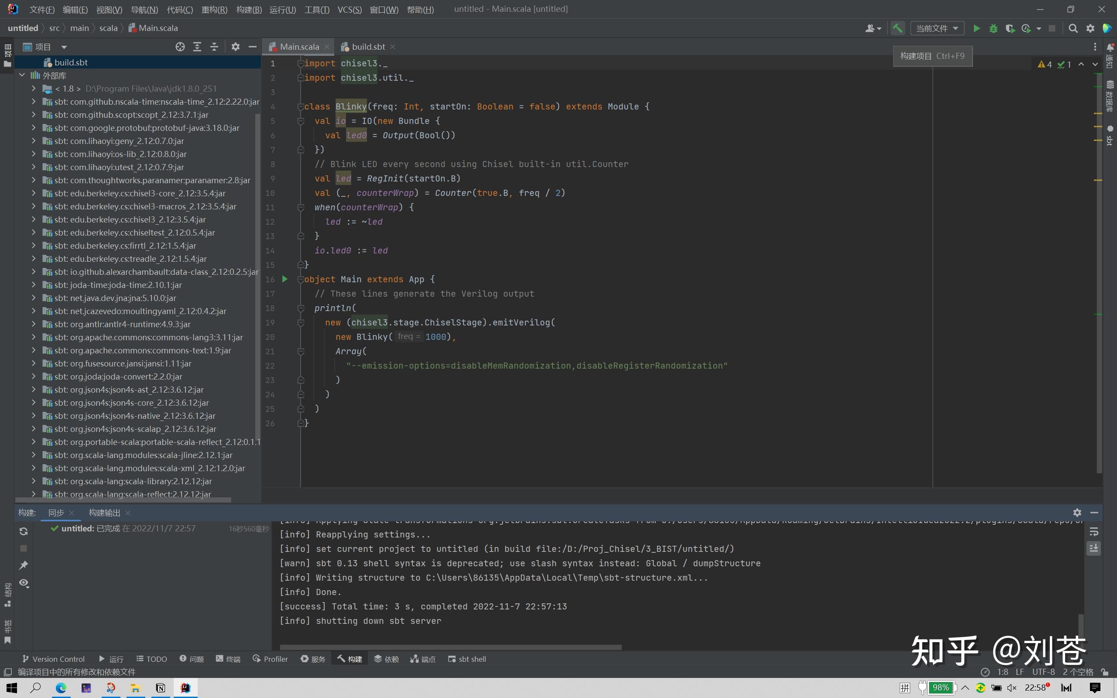This screenshot has height=698, width=1117.
Task: Open the Terminal tool window icon
Action: [228, 659]
